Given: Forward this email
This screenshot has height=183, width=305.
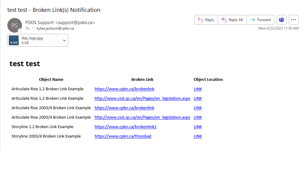Looking at the screenshot, I should (x=260, y=20).
